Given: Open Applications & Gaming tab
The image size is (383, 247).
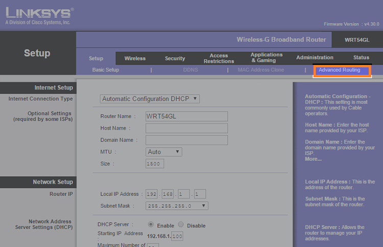Looking at the screenshot, I should tap(267, 58).
